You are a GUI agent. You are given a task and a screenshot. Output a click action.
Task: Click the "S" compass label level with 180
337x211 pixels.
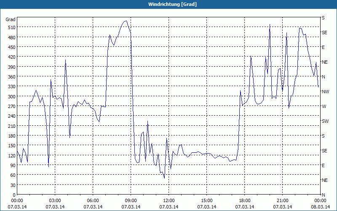(323, 136)
